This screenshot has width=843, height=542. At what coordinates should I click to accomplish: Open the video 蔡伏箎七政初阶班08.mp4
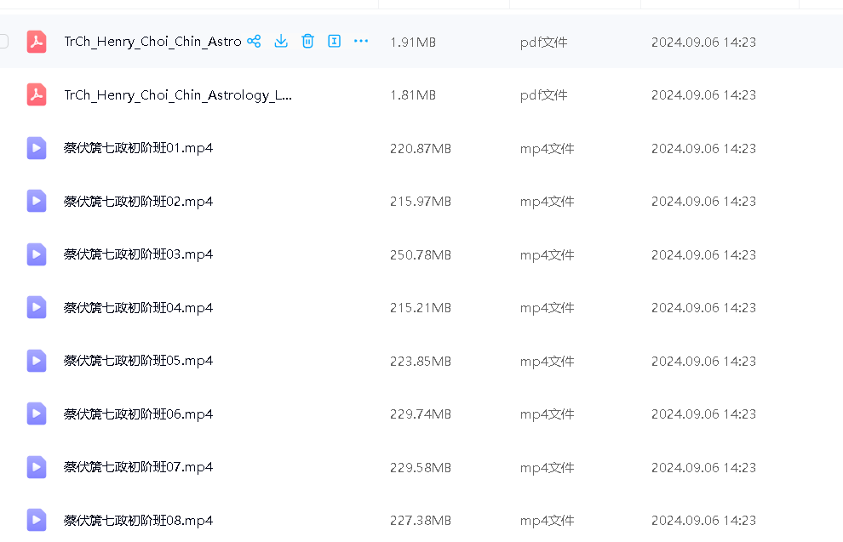point(138,521)
